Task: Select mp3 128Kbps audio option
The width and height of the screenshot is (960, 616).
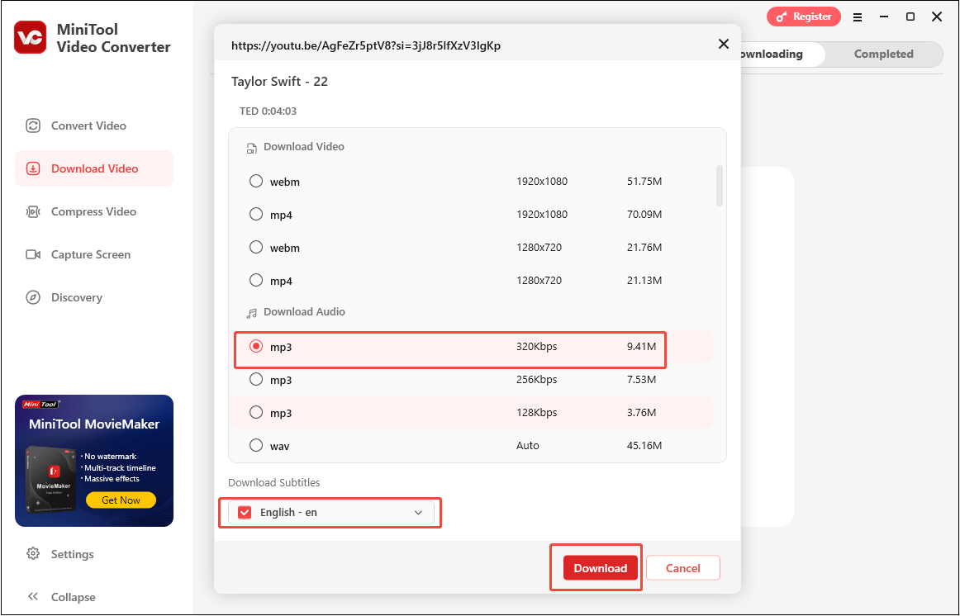Action: [x=256, y=412]
